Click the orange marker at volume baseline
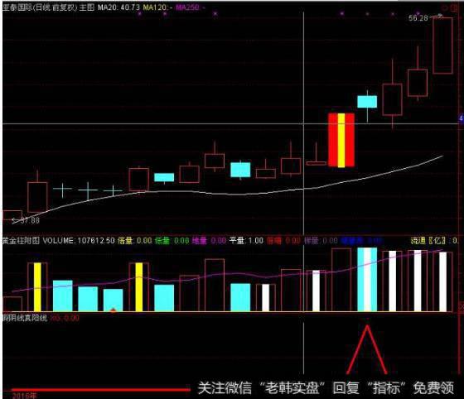Screen dimensions: 464x399 coord(113,310)
